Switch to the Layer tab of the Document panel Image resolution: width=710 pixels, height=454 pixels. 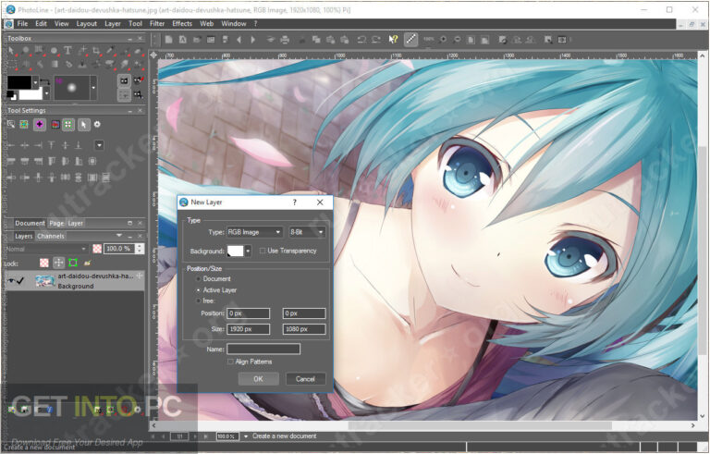(75, 224)
